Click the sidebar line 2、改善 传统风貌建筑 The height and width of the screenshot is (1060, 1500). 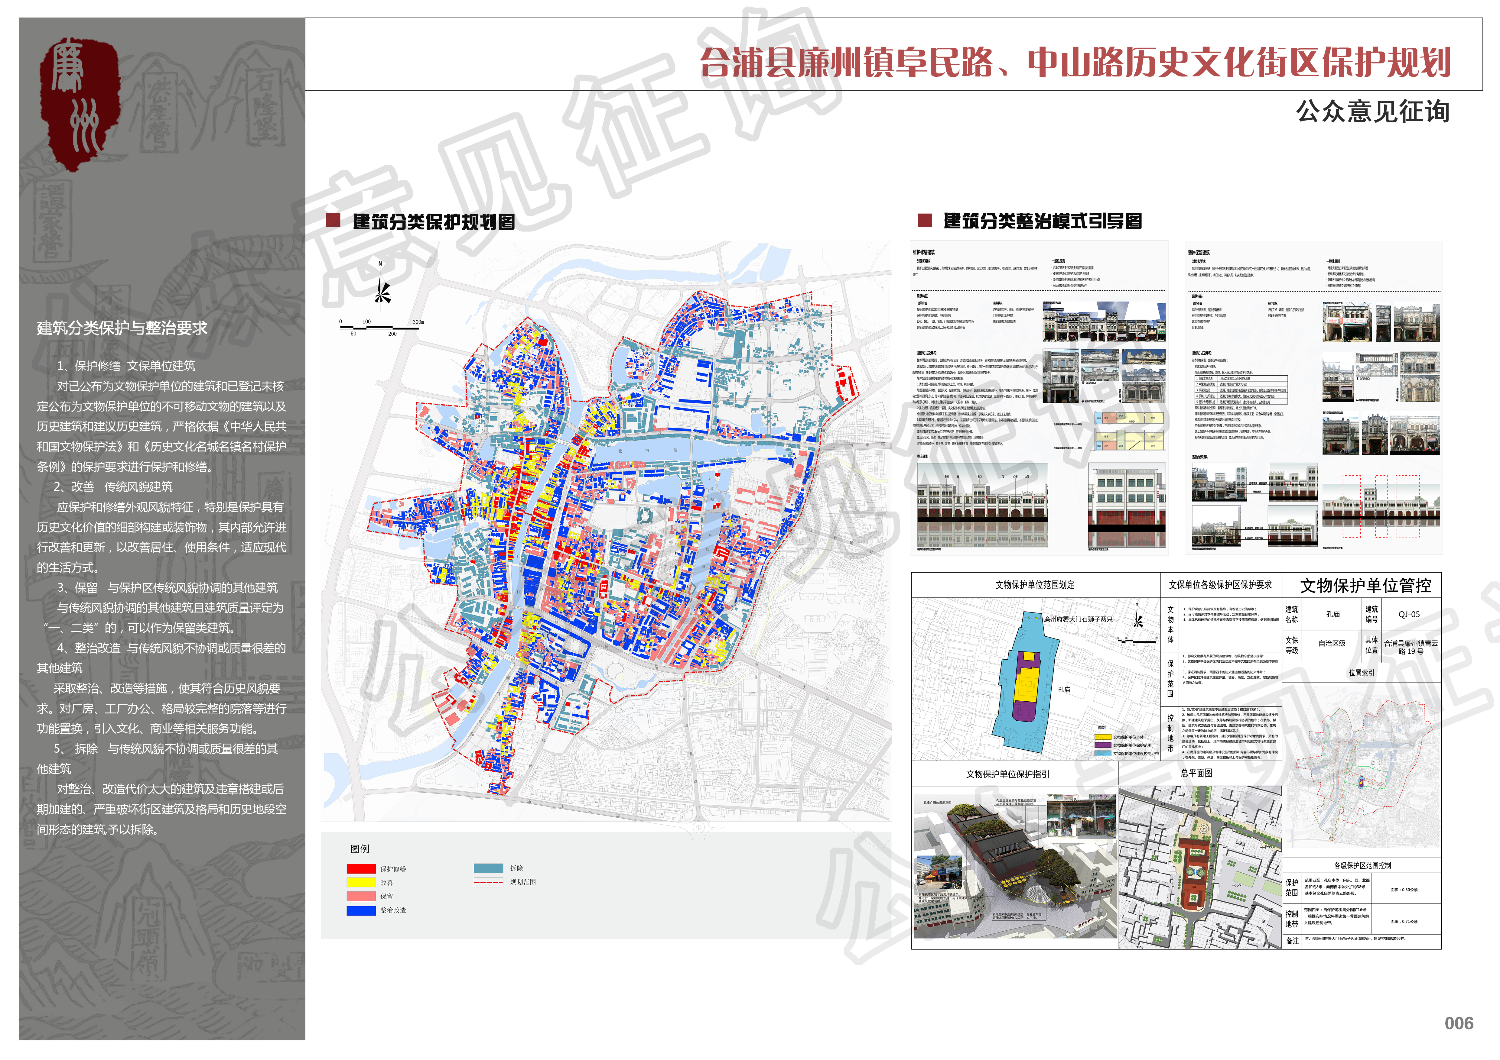pos(113,486)
